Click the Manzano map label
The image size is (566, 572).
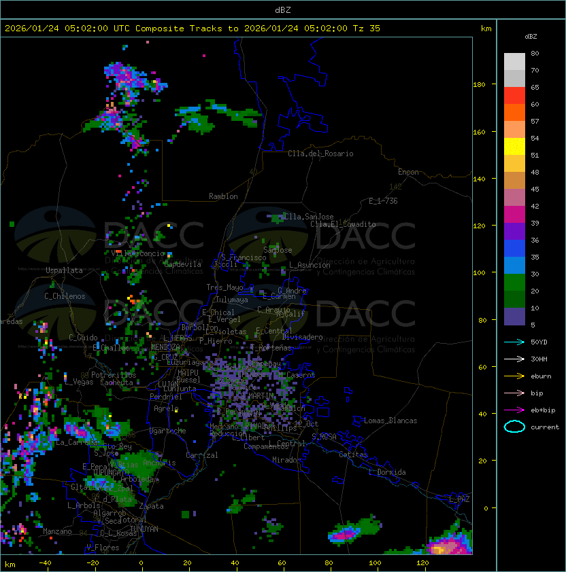pos(57,531)
